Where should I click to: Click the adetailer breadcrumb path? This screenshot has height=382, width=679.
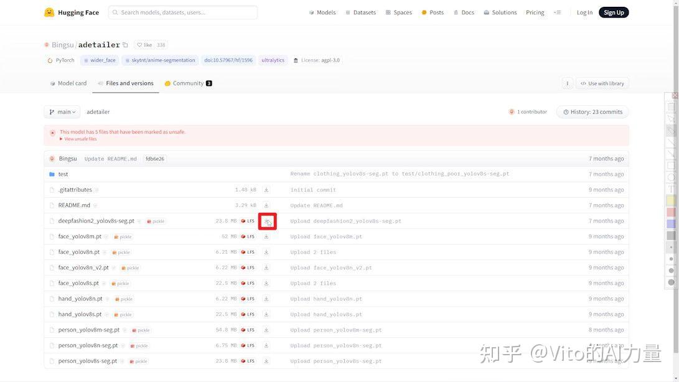pyautogui.click(x=98, y=112)
